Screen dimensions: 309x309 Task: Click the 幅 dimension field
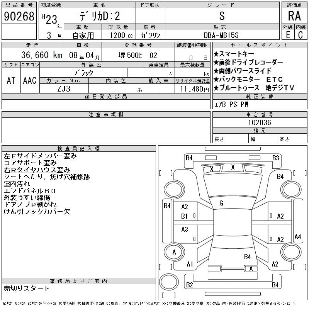pyautogui.click(x=263, y=139)
